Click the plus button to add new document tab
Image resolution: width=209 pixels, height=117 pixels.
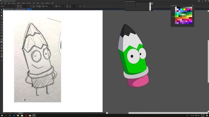(x=31, y=9)
